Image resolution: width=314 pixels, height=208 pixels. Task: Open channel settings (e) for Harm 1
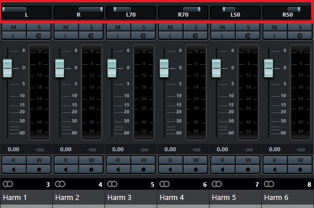pyautogui.click(x=38, y=36)
